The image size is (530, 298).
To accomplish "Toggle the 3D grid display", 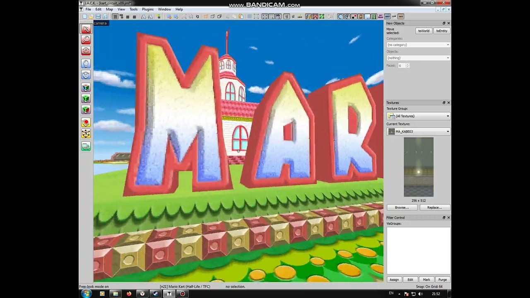I will [x=121, y=17].
